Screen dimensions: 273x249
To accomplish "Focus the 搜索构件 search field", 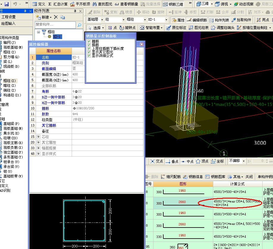I will tap(55, 25).
